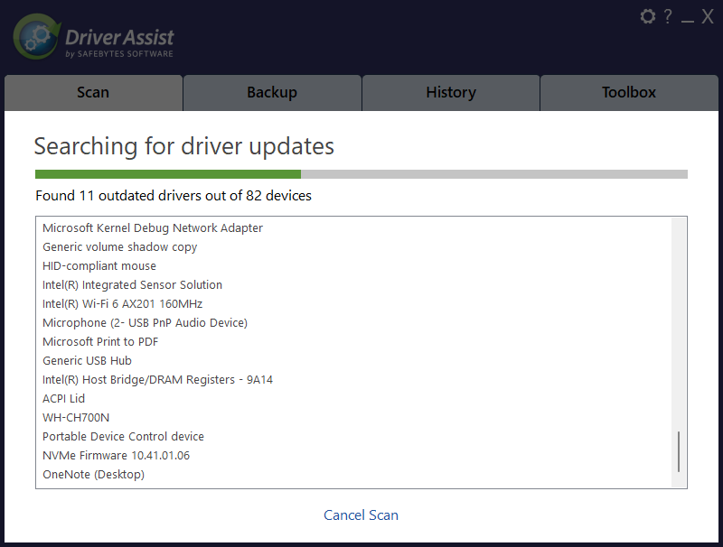Select the Scan tab
This screenshot has height=547, width=723.
[93, 92]
